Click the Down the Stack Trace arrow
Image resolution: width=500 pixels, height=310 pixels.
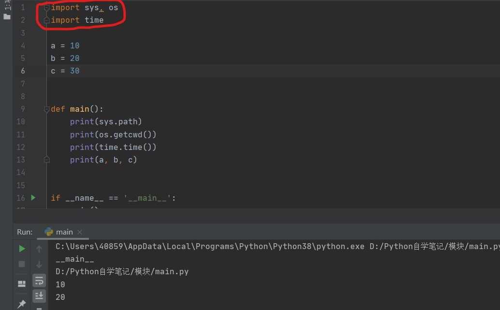coord(39,265)
